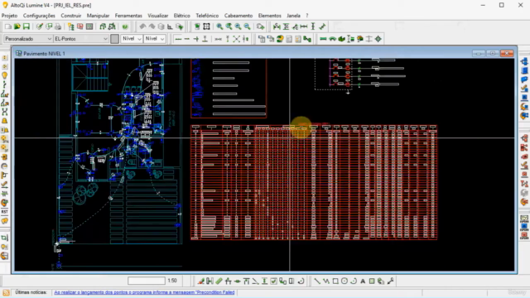
Task: Click the green and yellow circular icon
Action: coord(280,39)
